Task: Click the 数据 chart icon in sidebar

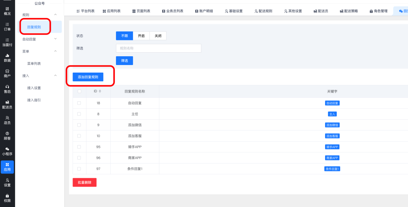Action: (7, 58)
